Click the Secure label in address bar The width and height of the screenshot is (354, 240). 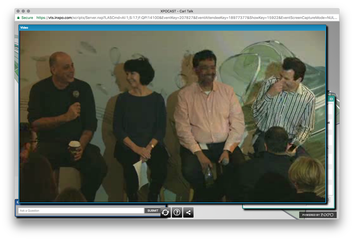coord(27,18)
